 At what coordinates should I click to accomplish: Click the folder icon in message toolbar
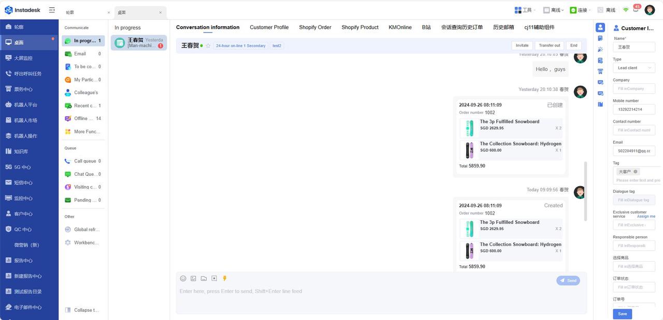click(x=204, y=279)
